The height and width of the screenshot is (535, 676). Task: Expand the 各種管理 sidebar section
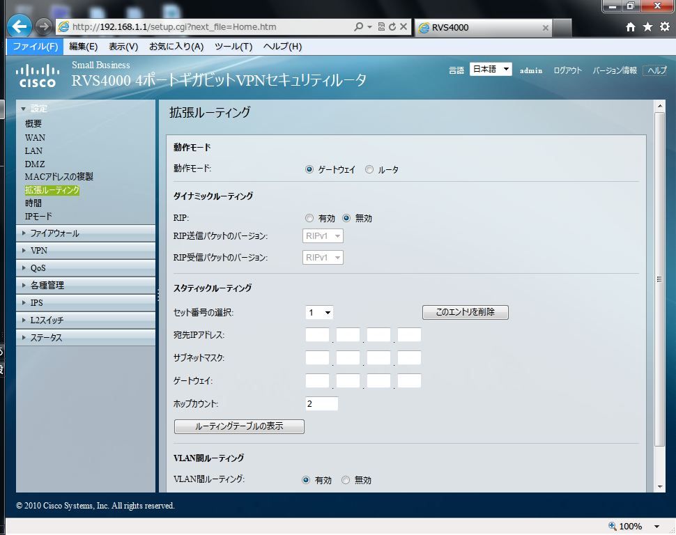click(x=85, y=285)
